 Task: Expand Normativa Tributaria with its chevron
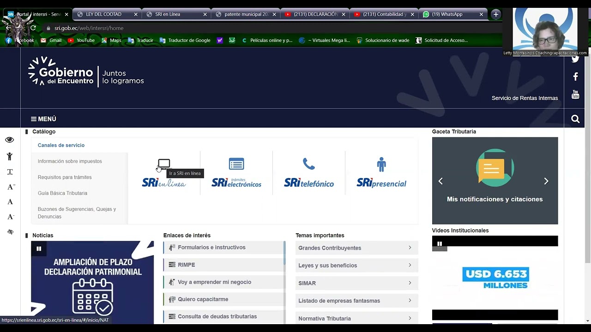click(410, 318)
